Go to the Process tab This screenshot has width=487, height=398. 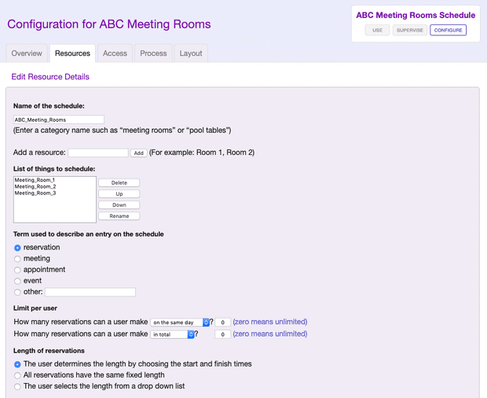coord(153,53)
